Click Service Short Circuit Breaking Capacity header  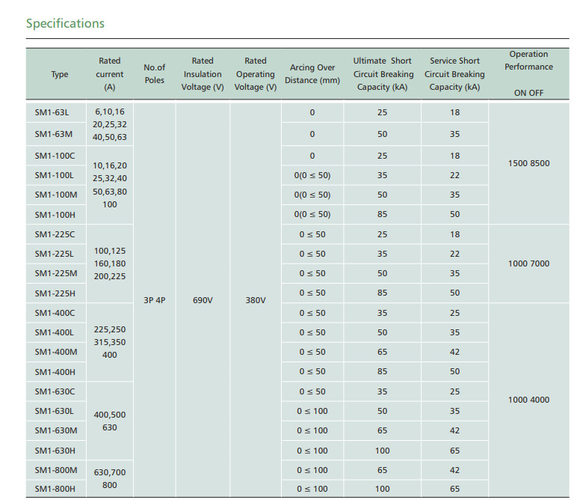(x=454, y=73)
